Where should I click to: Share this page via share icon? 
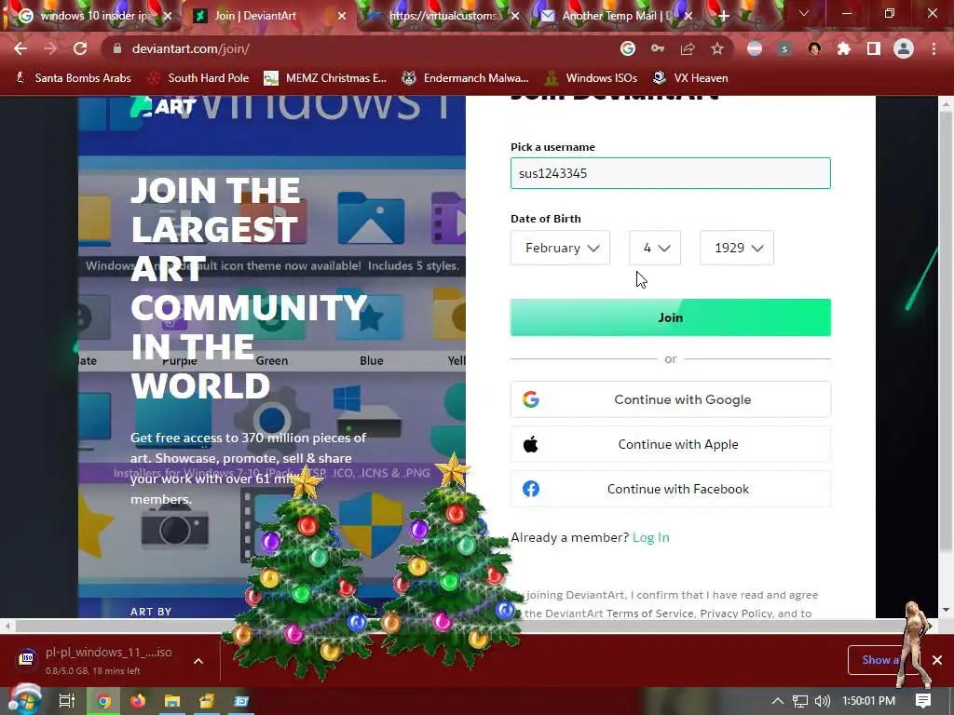[688, 48]
